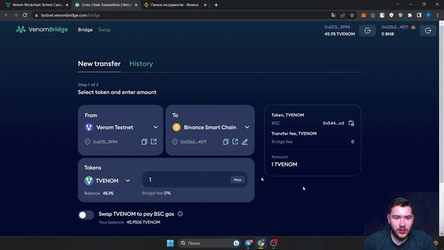Click the TVENOM token icon

point(89,181)
